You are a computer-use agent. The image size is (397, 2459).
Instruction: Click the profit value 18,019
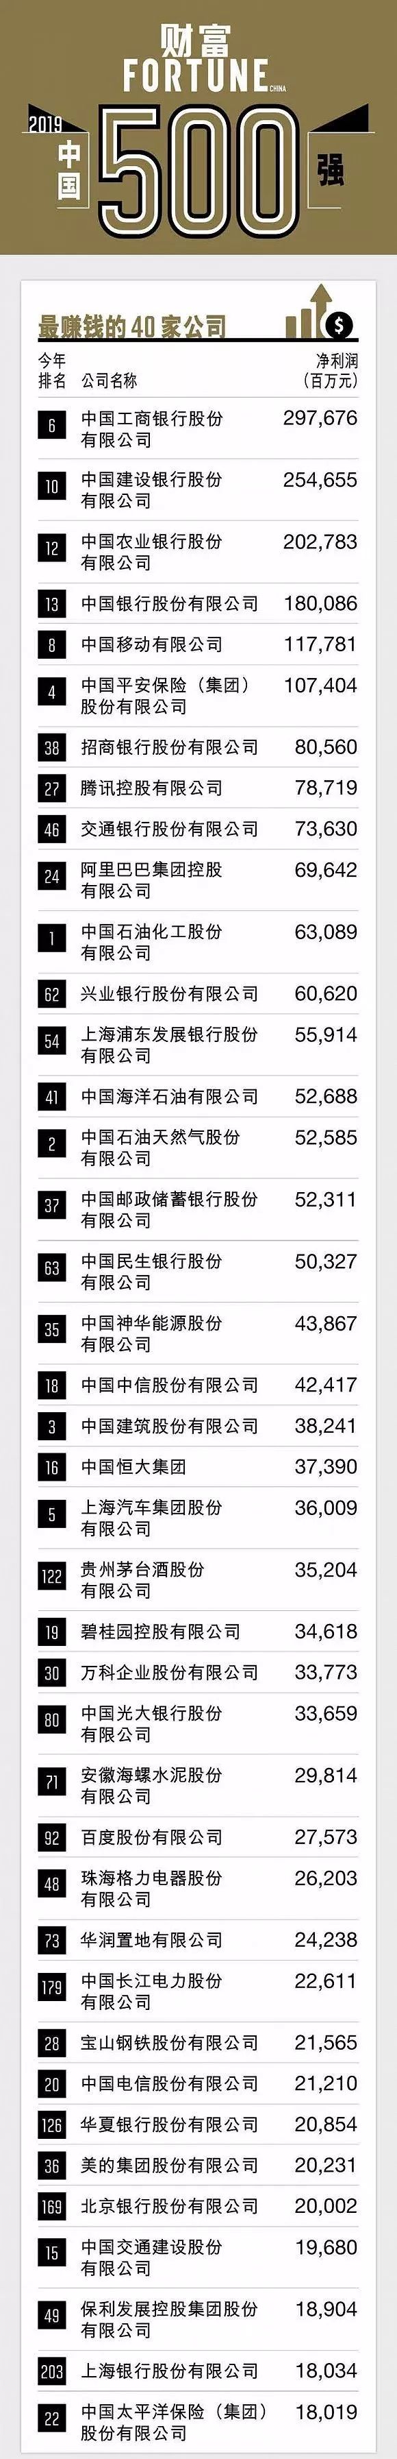point(326,2411)
